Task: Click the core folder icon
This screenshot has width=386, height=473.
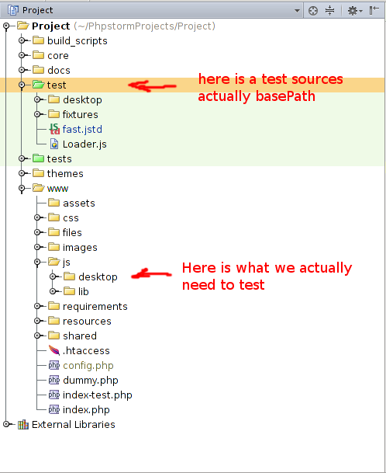Action: pyautogui.click(x=38, y=55)
